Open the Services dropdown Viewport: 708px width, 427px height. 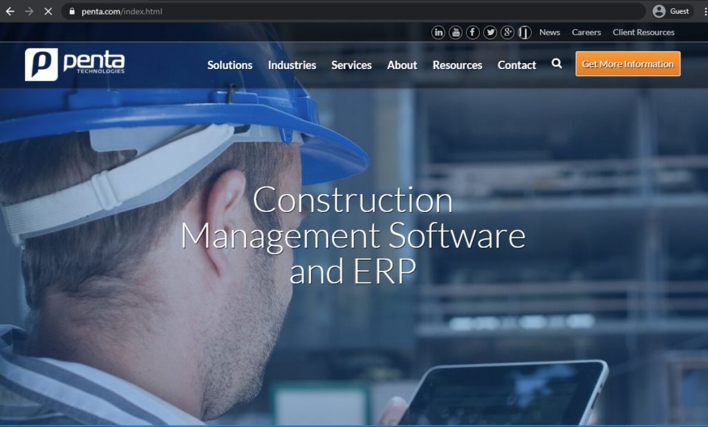[352, 64]
